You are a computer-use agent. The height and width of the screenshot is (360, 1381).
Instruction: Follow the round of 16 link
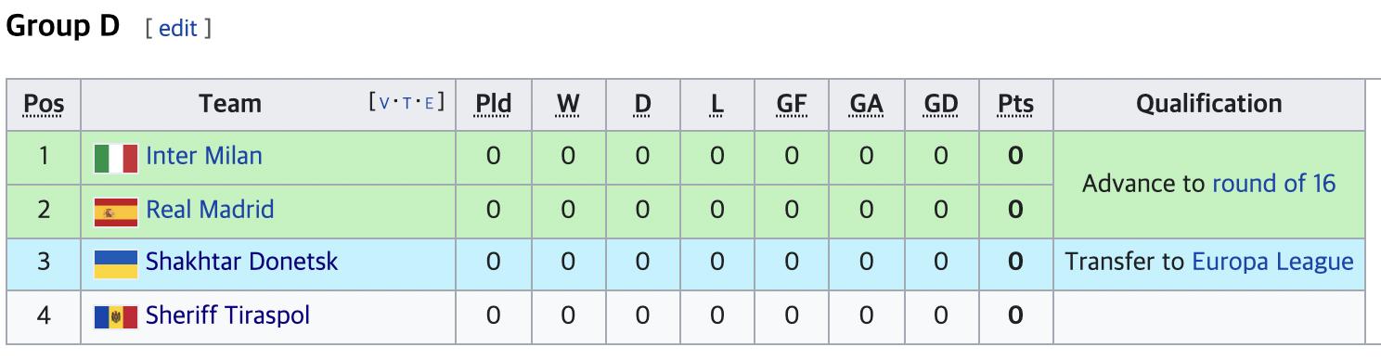coord(1274,184)
